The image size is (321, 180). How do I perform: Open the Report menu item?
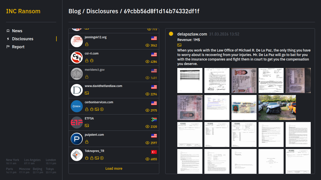[x=18, y=47]
